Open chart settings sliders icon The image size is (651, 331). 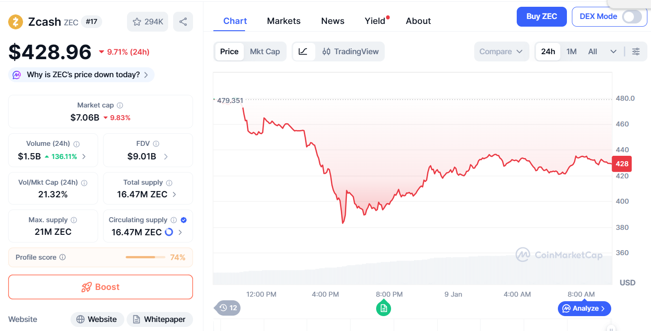coord(636,51)
